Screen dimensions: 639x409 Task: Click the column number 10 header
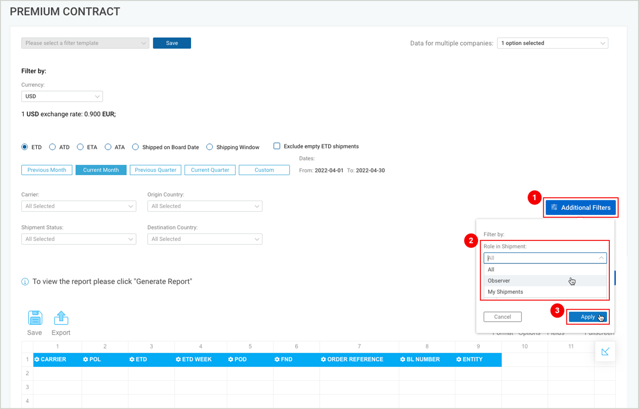(525, 346)
